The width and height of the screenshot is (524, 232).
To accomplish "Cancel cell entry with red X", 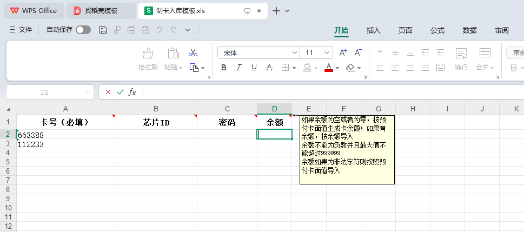I will click(x=108, y=92).
